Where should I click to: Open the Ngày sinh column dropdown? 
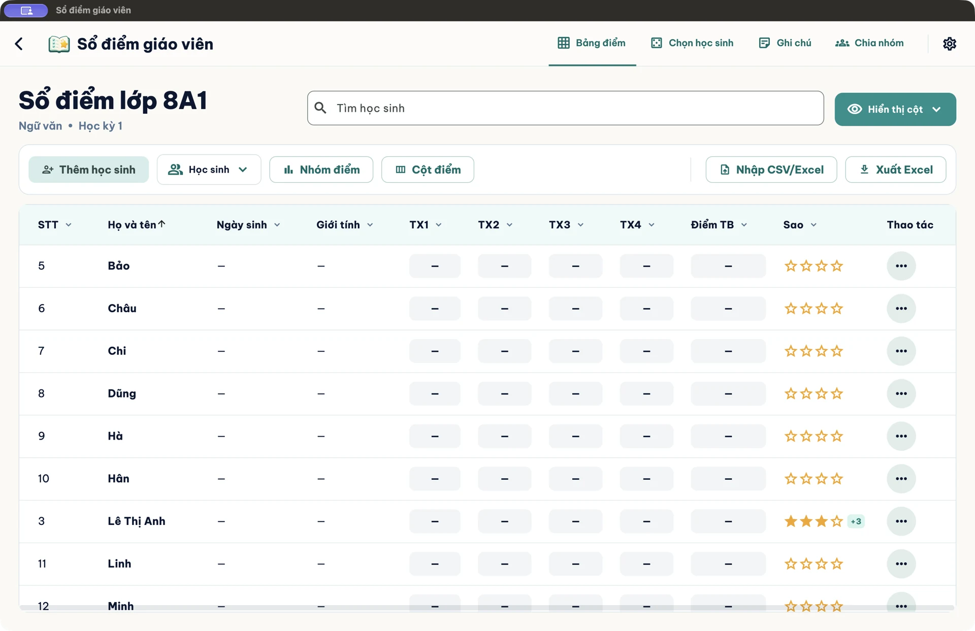(277, 225)
